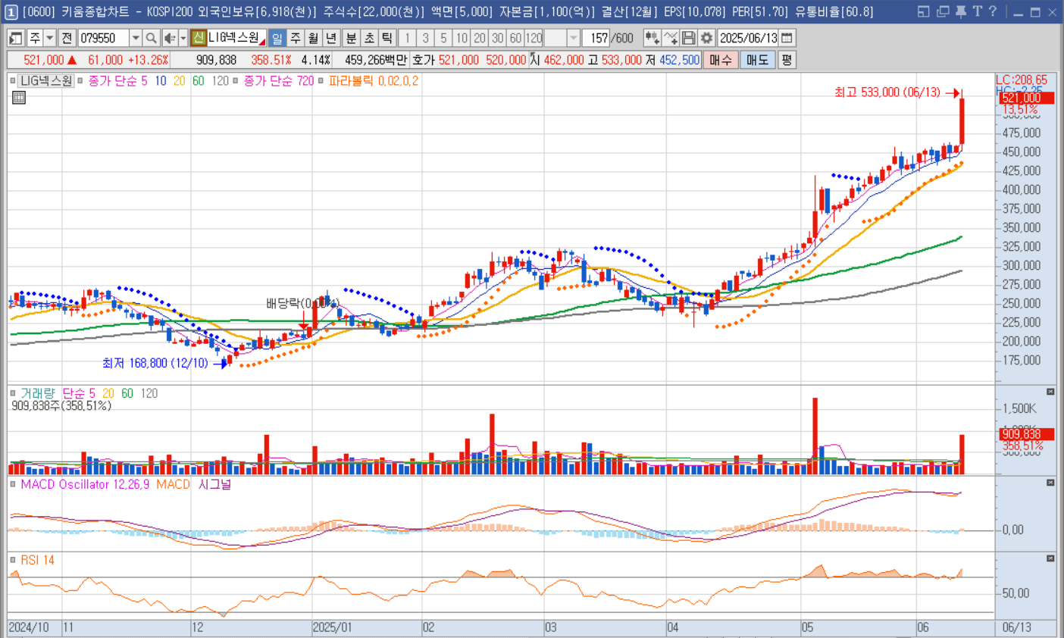Open the calendar date picker icon
This screenshot has height=638, width=1064.
coord(787,38)
